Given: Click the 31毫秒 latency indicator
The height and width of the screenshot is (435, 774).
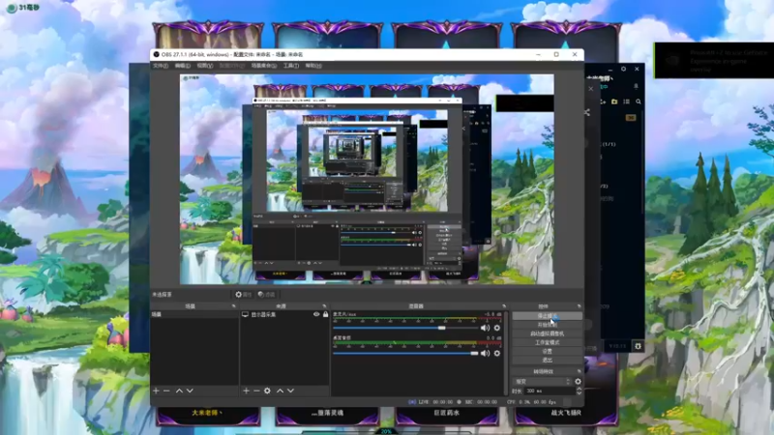Looking at the screenshot, I should pyautogui.click(x=23, y=8).
